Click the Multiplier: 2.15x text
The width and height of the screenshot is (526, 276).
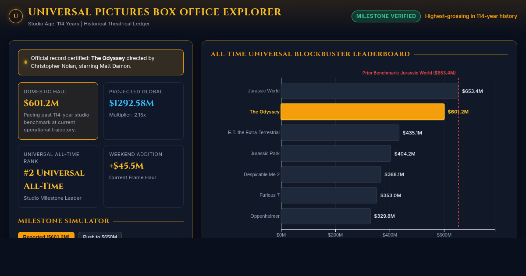point(128,115)
